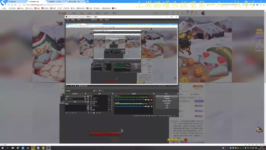Adjust the second mixer channel volume slider
The image size is (266, 150).
tap(131, 106)
